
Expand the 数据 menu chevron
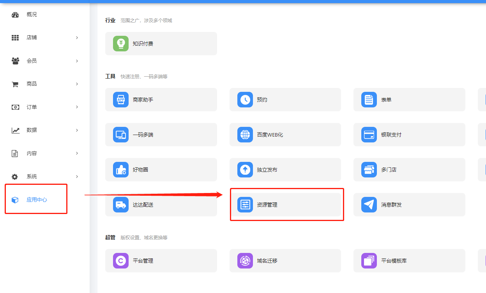point(77,130)
